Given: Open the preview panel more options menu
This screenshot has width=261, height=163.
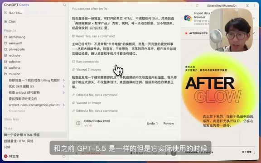Looking at the screenshot, I should [x=255, y=5].
